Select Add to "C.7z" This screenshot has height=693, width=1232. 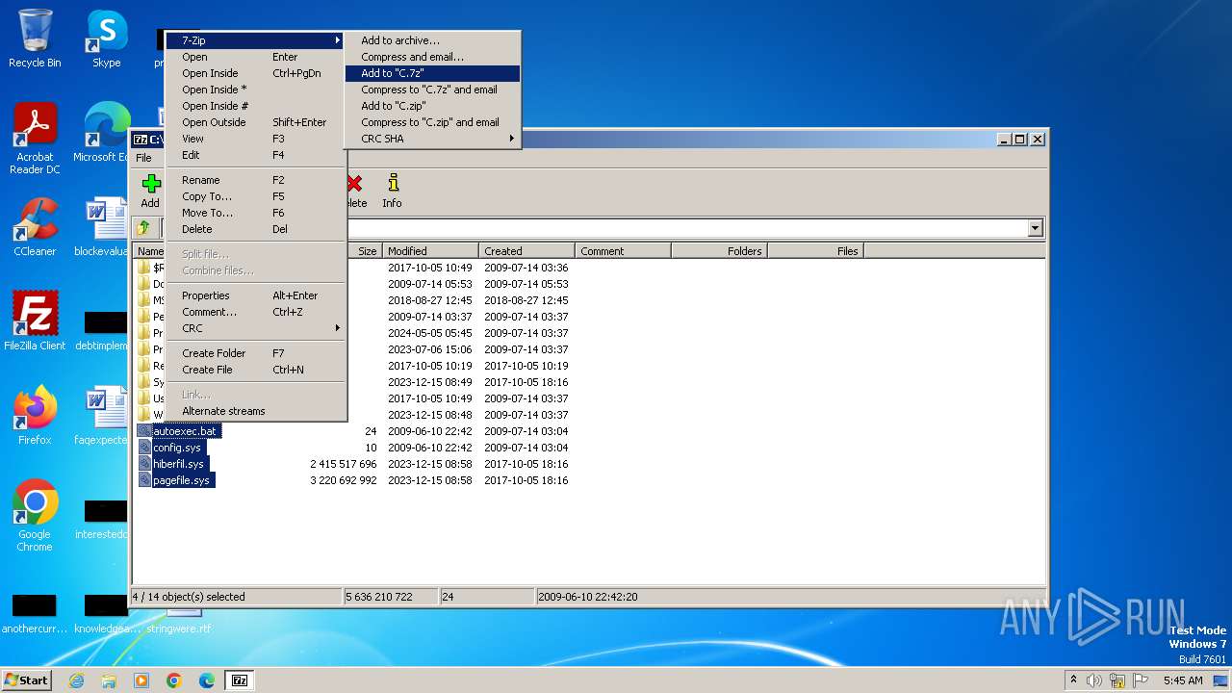[x=432, y=73]
